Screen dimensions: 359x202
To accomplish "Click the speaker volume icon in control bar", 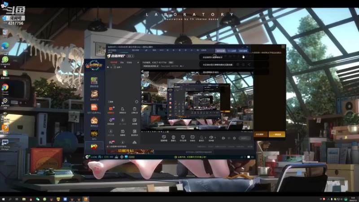I will [x=211, y=138].
